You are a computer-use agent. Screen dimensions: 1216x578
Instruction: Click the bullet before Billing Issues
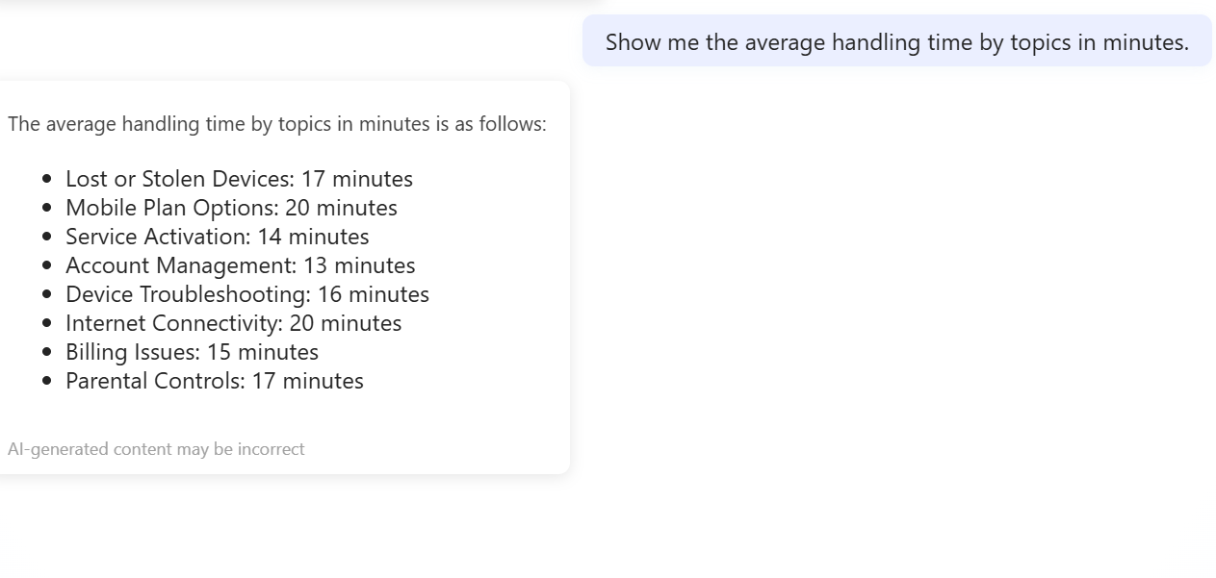point(47,352)
